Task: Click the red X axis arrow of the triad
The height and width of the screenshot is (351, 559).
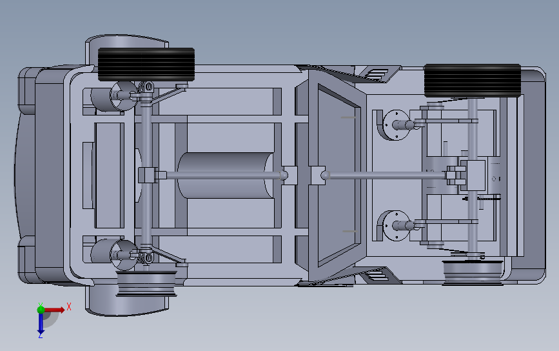Action: pyautogui.click(x=54, y=310)
